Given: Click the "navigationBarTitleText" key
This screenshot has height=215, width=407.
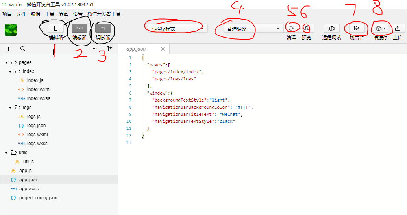Looking at the screenshot, I should coord(183,114).
